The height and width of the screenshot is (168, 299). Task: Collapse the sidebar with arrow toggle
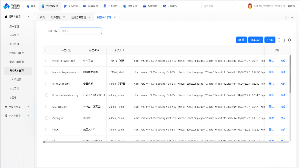click(x=35, y=18)
